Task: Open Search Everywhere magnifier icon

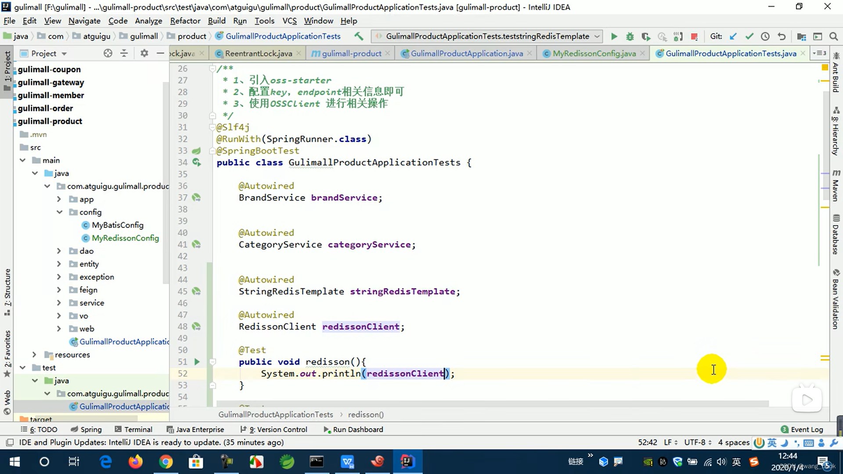Action: pos(833,36)
